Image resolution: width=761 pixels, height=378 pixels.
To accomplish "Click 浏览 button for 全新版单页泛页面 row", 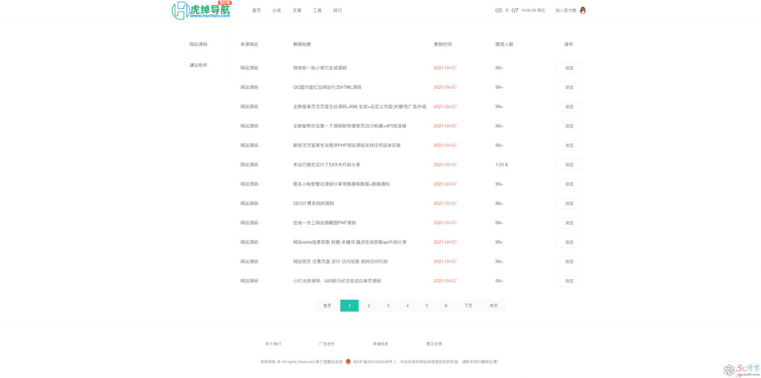I will point(569,107).
